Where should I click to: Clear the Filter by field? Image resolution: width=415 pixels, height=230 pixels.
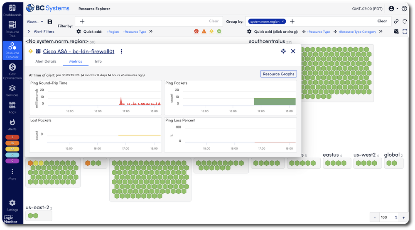[214, 21]
